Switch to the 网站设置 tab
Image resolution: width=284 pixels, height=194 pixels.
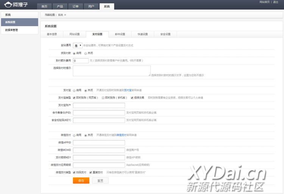point(75,34)
